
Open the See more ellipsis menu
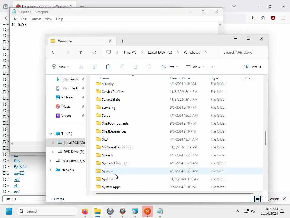[214, 67]
